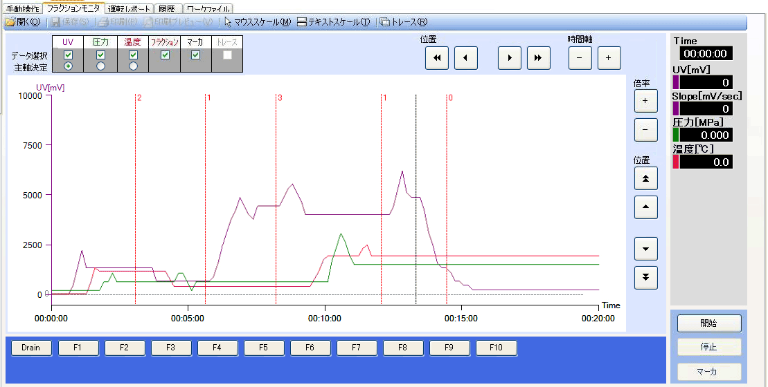
Task: Click the Time readout 00:00:00
Action: (x=706, y=54)
